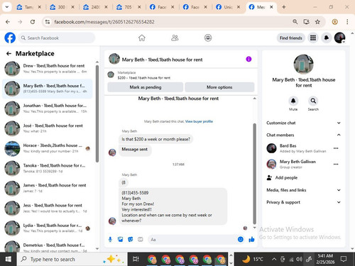Switch to the Unic Facebook tab
This screenshot has height=266, width=355.
click(228, 7)
